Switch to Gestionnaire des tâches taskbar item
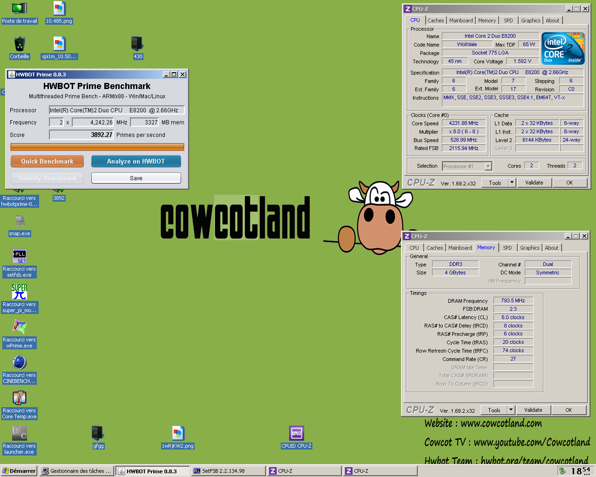 pyautogui.click(x=77, y=471)
